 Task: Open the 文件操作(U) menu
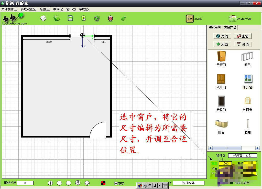click(x=9, y=9)
